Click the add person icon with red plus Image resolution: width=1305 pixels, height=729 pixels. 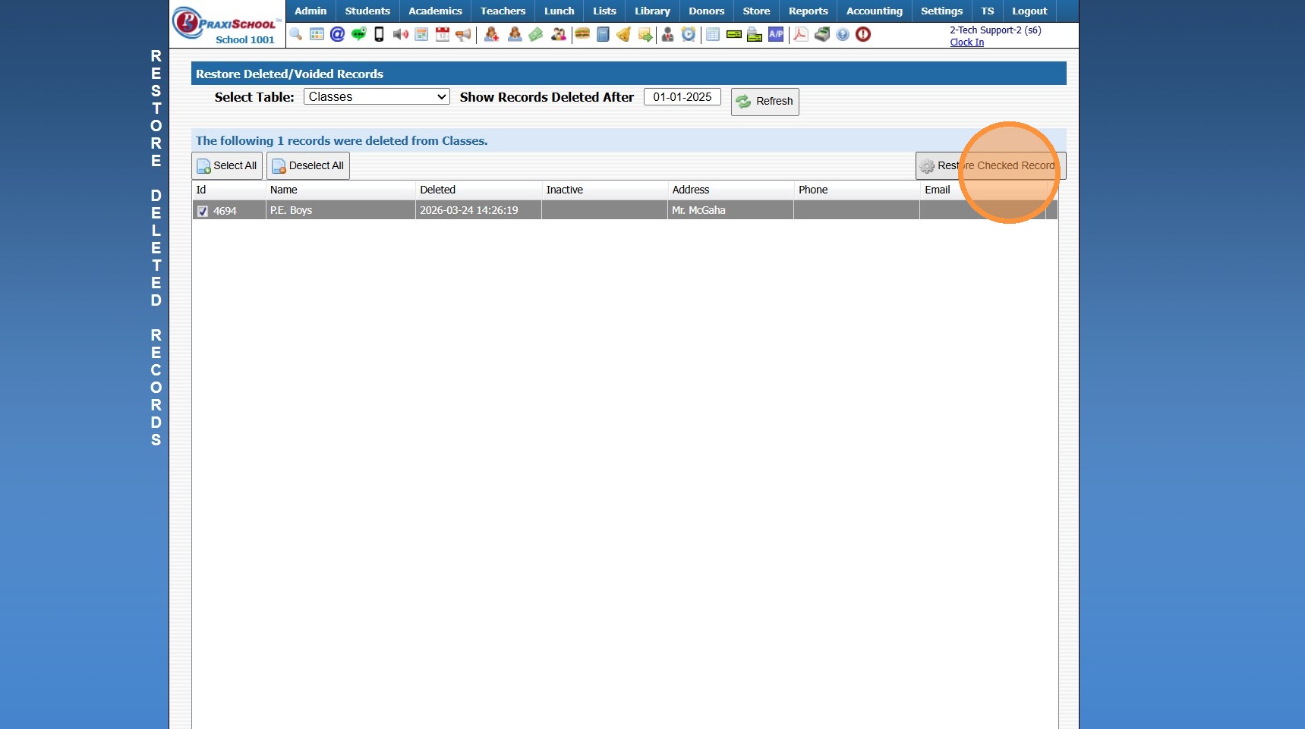tap(492, 34)
